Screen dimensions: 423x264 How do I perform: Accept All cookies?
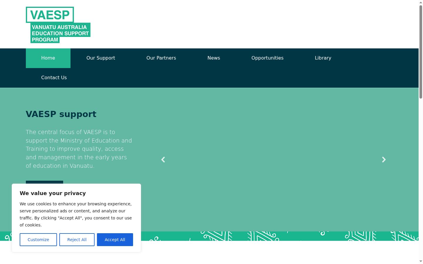pyautogui.click(x=115, y=240)
